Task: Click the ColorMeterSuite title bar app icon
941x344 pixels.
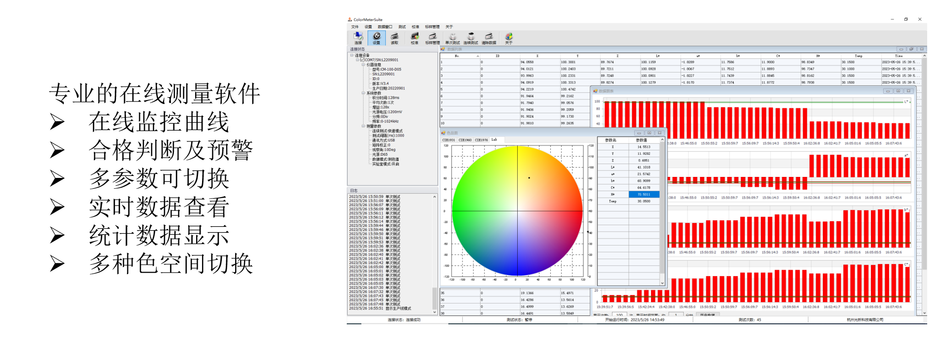Action: [350, 20]
